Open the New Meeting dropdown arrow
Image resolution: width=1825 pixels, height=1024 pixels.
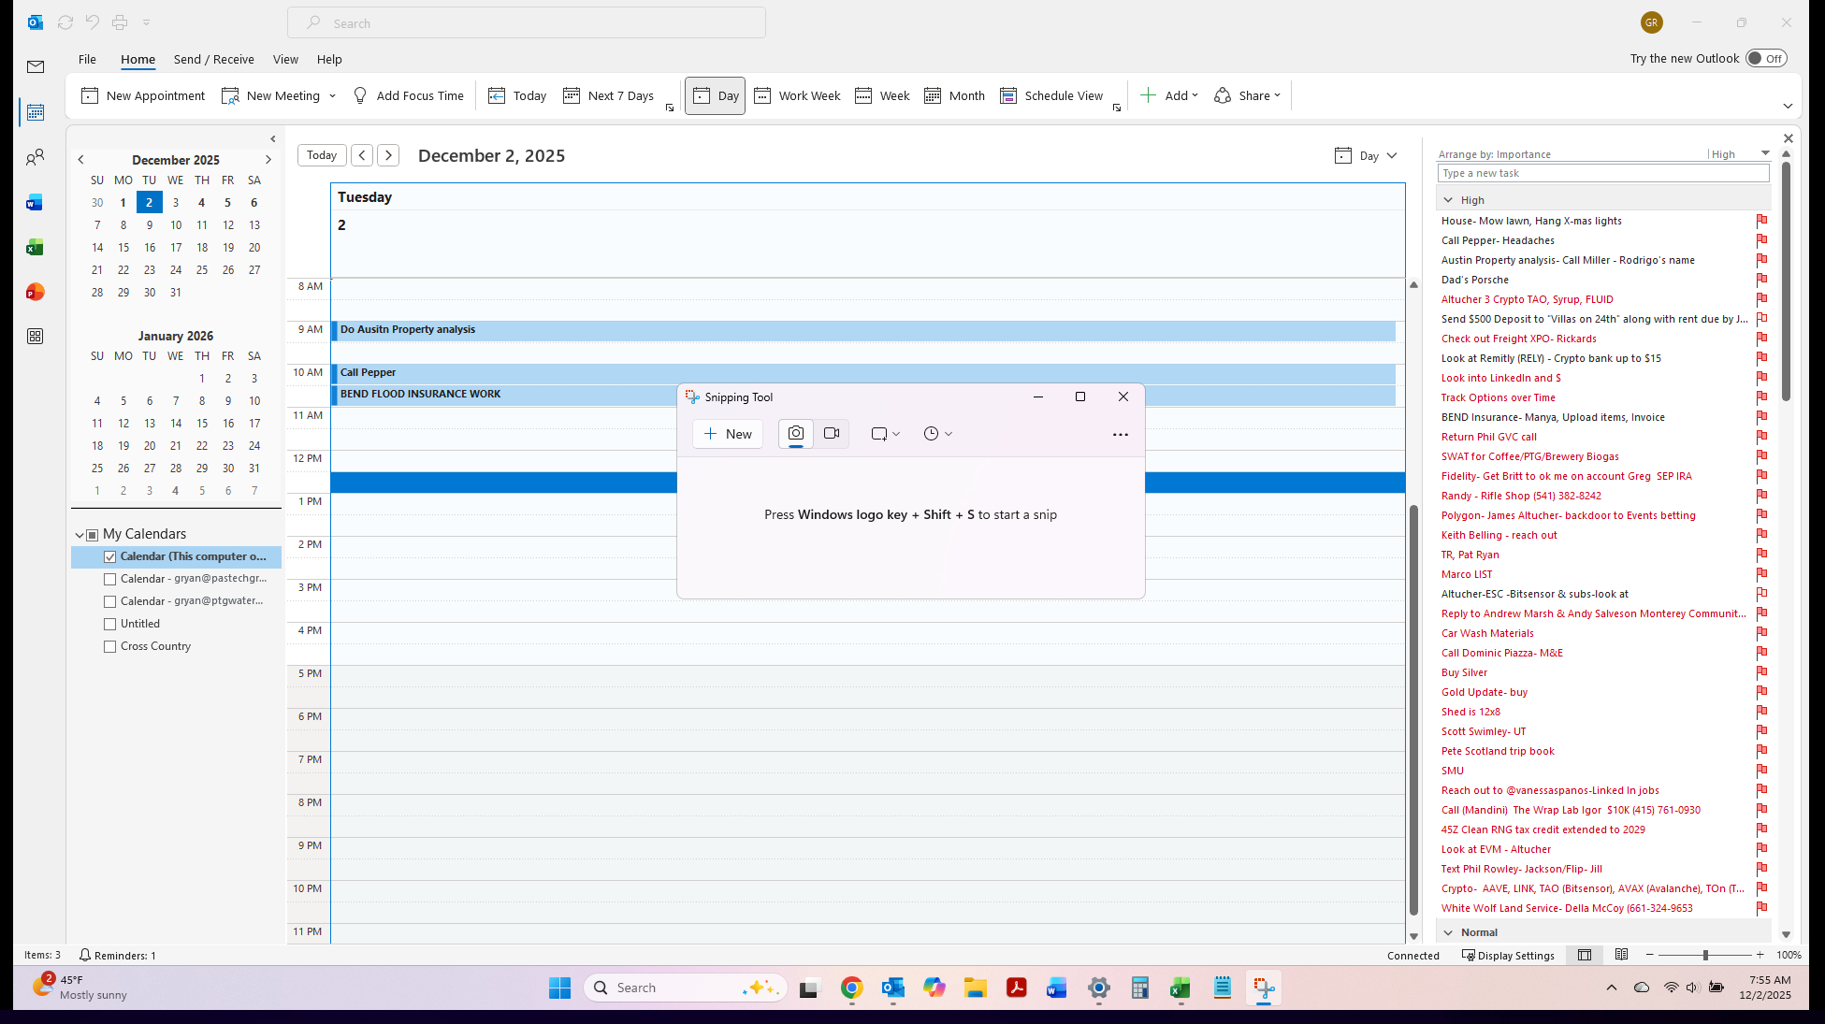332,95
